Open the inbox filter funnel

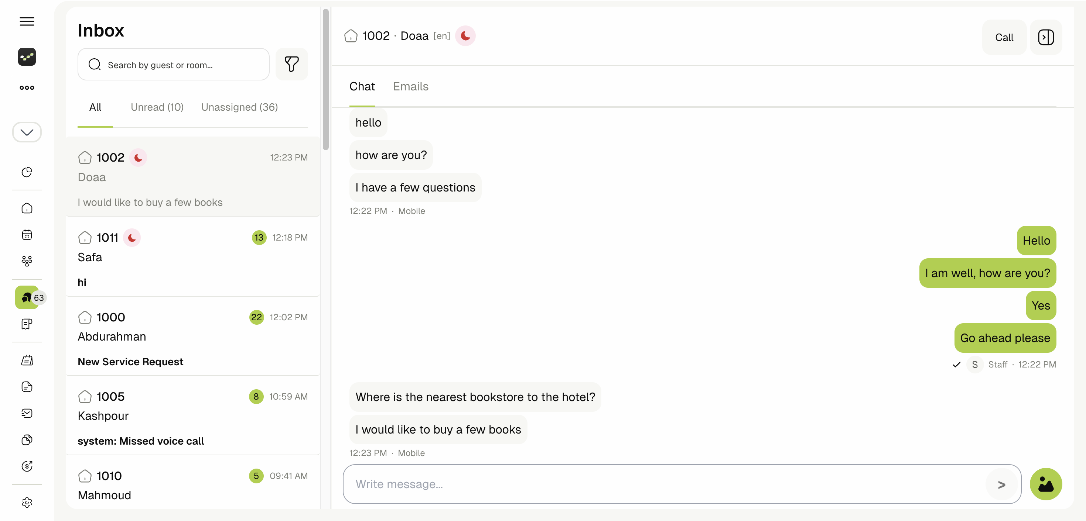click(x=292, y=64)
